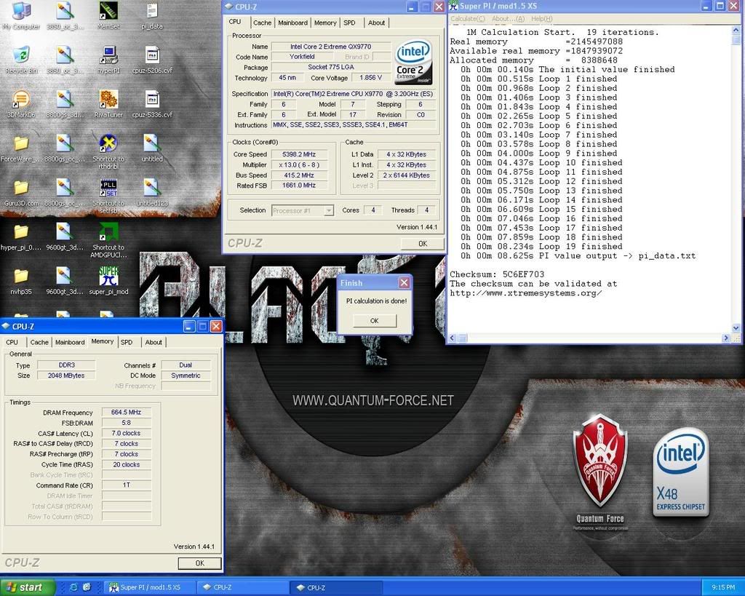The width and height of the screenshot is (745, 596).
Task: Open the hyperPI shortcut
Action: click(x=108, y=55)
